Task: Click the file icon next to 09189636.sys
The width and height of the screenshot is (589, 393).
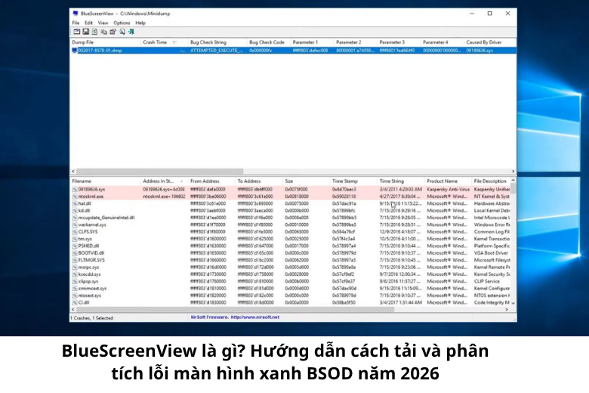Action: (x=75, y=190)
